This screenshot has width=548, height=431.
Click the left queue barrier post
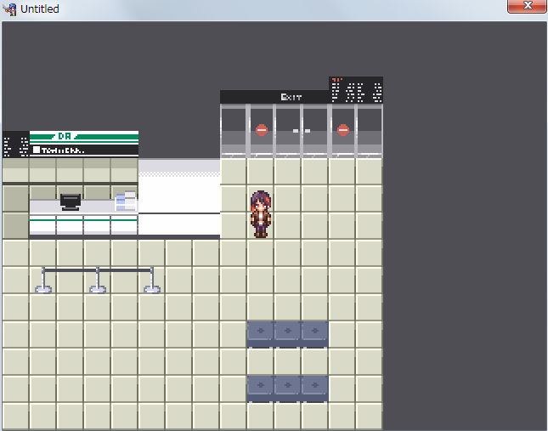(x=43, y=280)
